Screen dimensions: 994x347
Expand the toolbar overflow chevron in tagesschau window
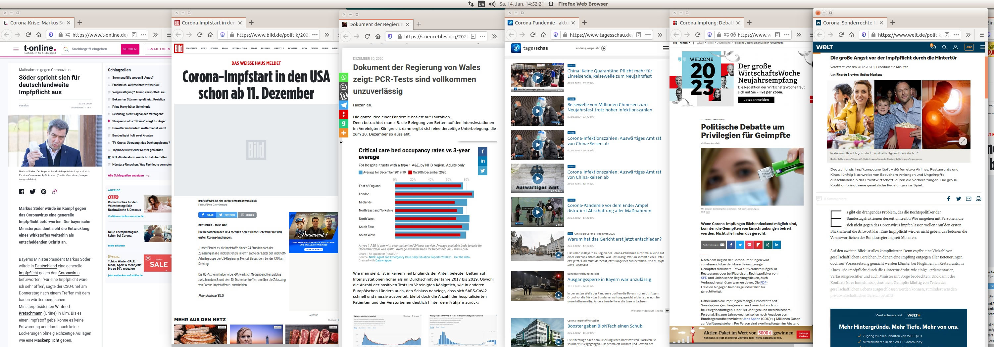tap(660, 35)
